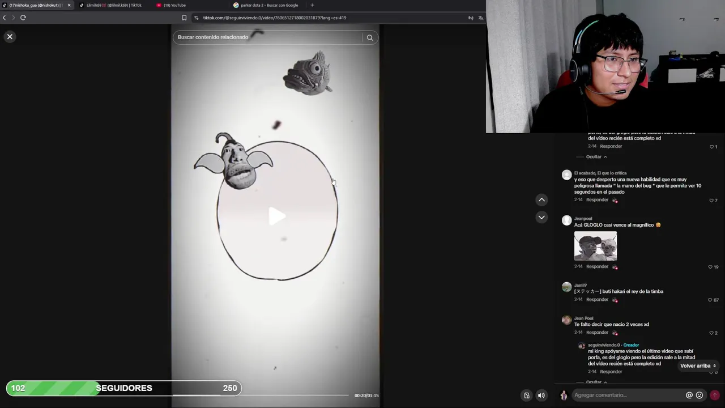Viewport: 725px width, 408px height.
Task: Click the tiktok.com address bar URL
Action: pos(275,18)
